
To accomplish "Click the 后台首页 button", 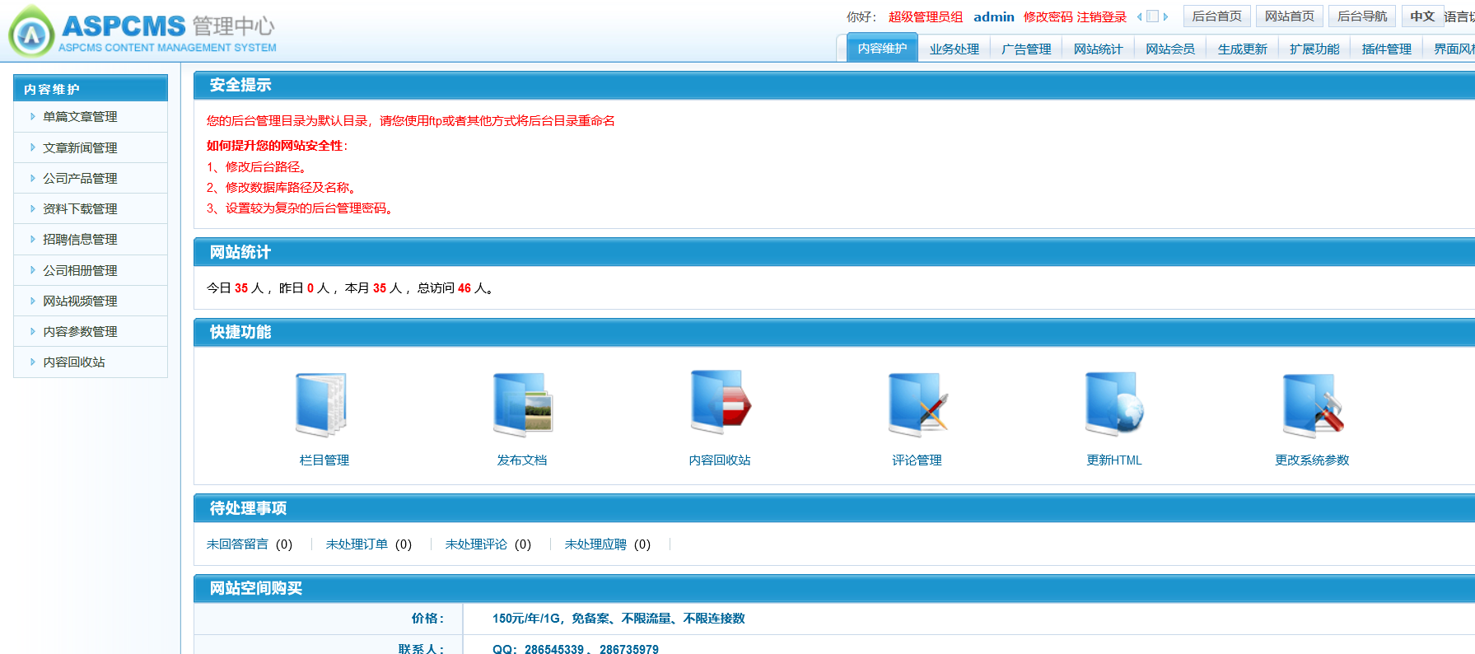I will (1217, 16).
